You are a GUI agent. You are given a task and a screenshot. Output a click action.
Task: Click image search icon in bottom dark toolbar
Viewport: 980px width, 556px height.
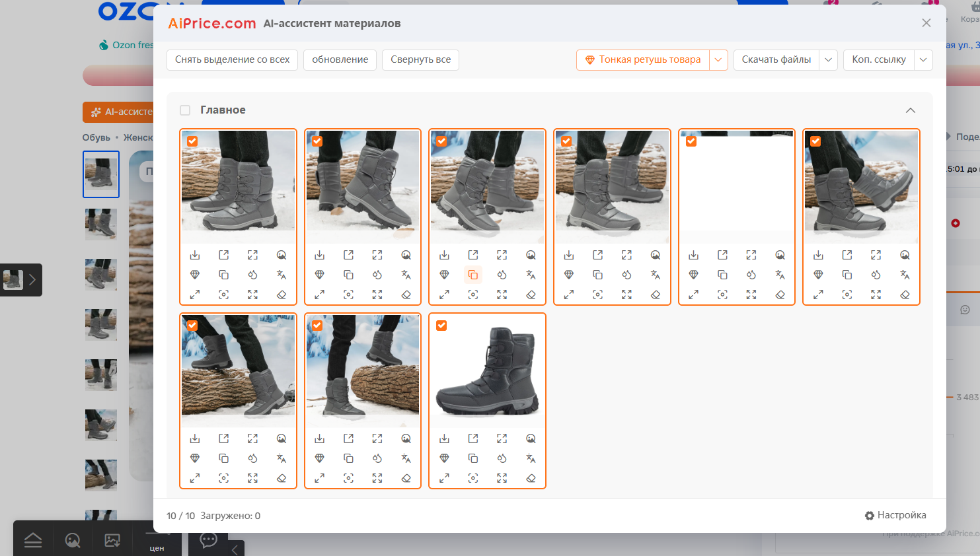pos(73,541)
